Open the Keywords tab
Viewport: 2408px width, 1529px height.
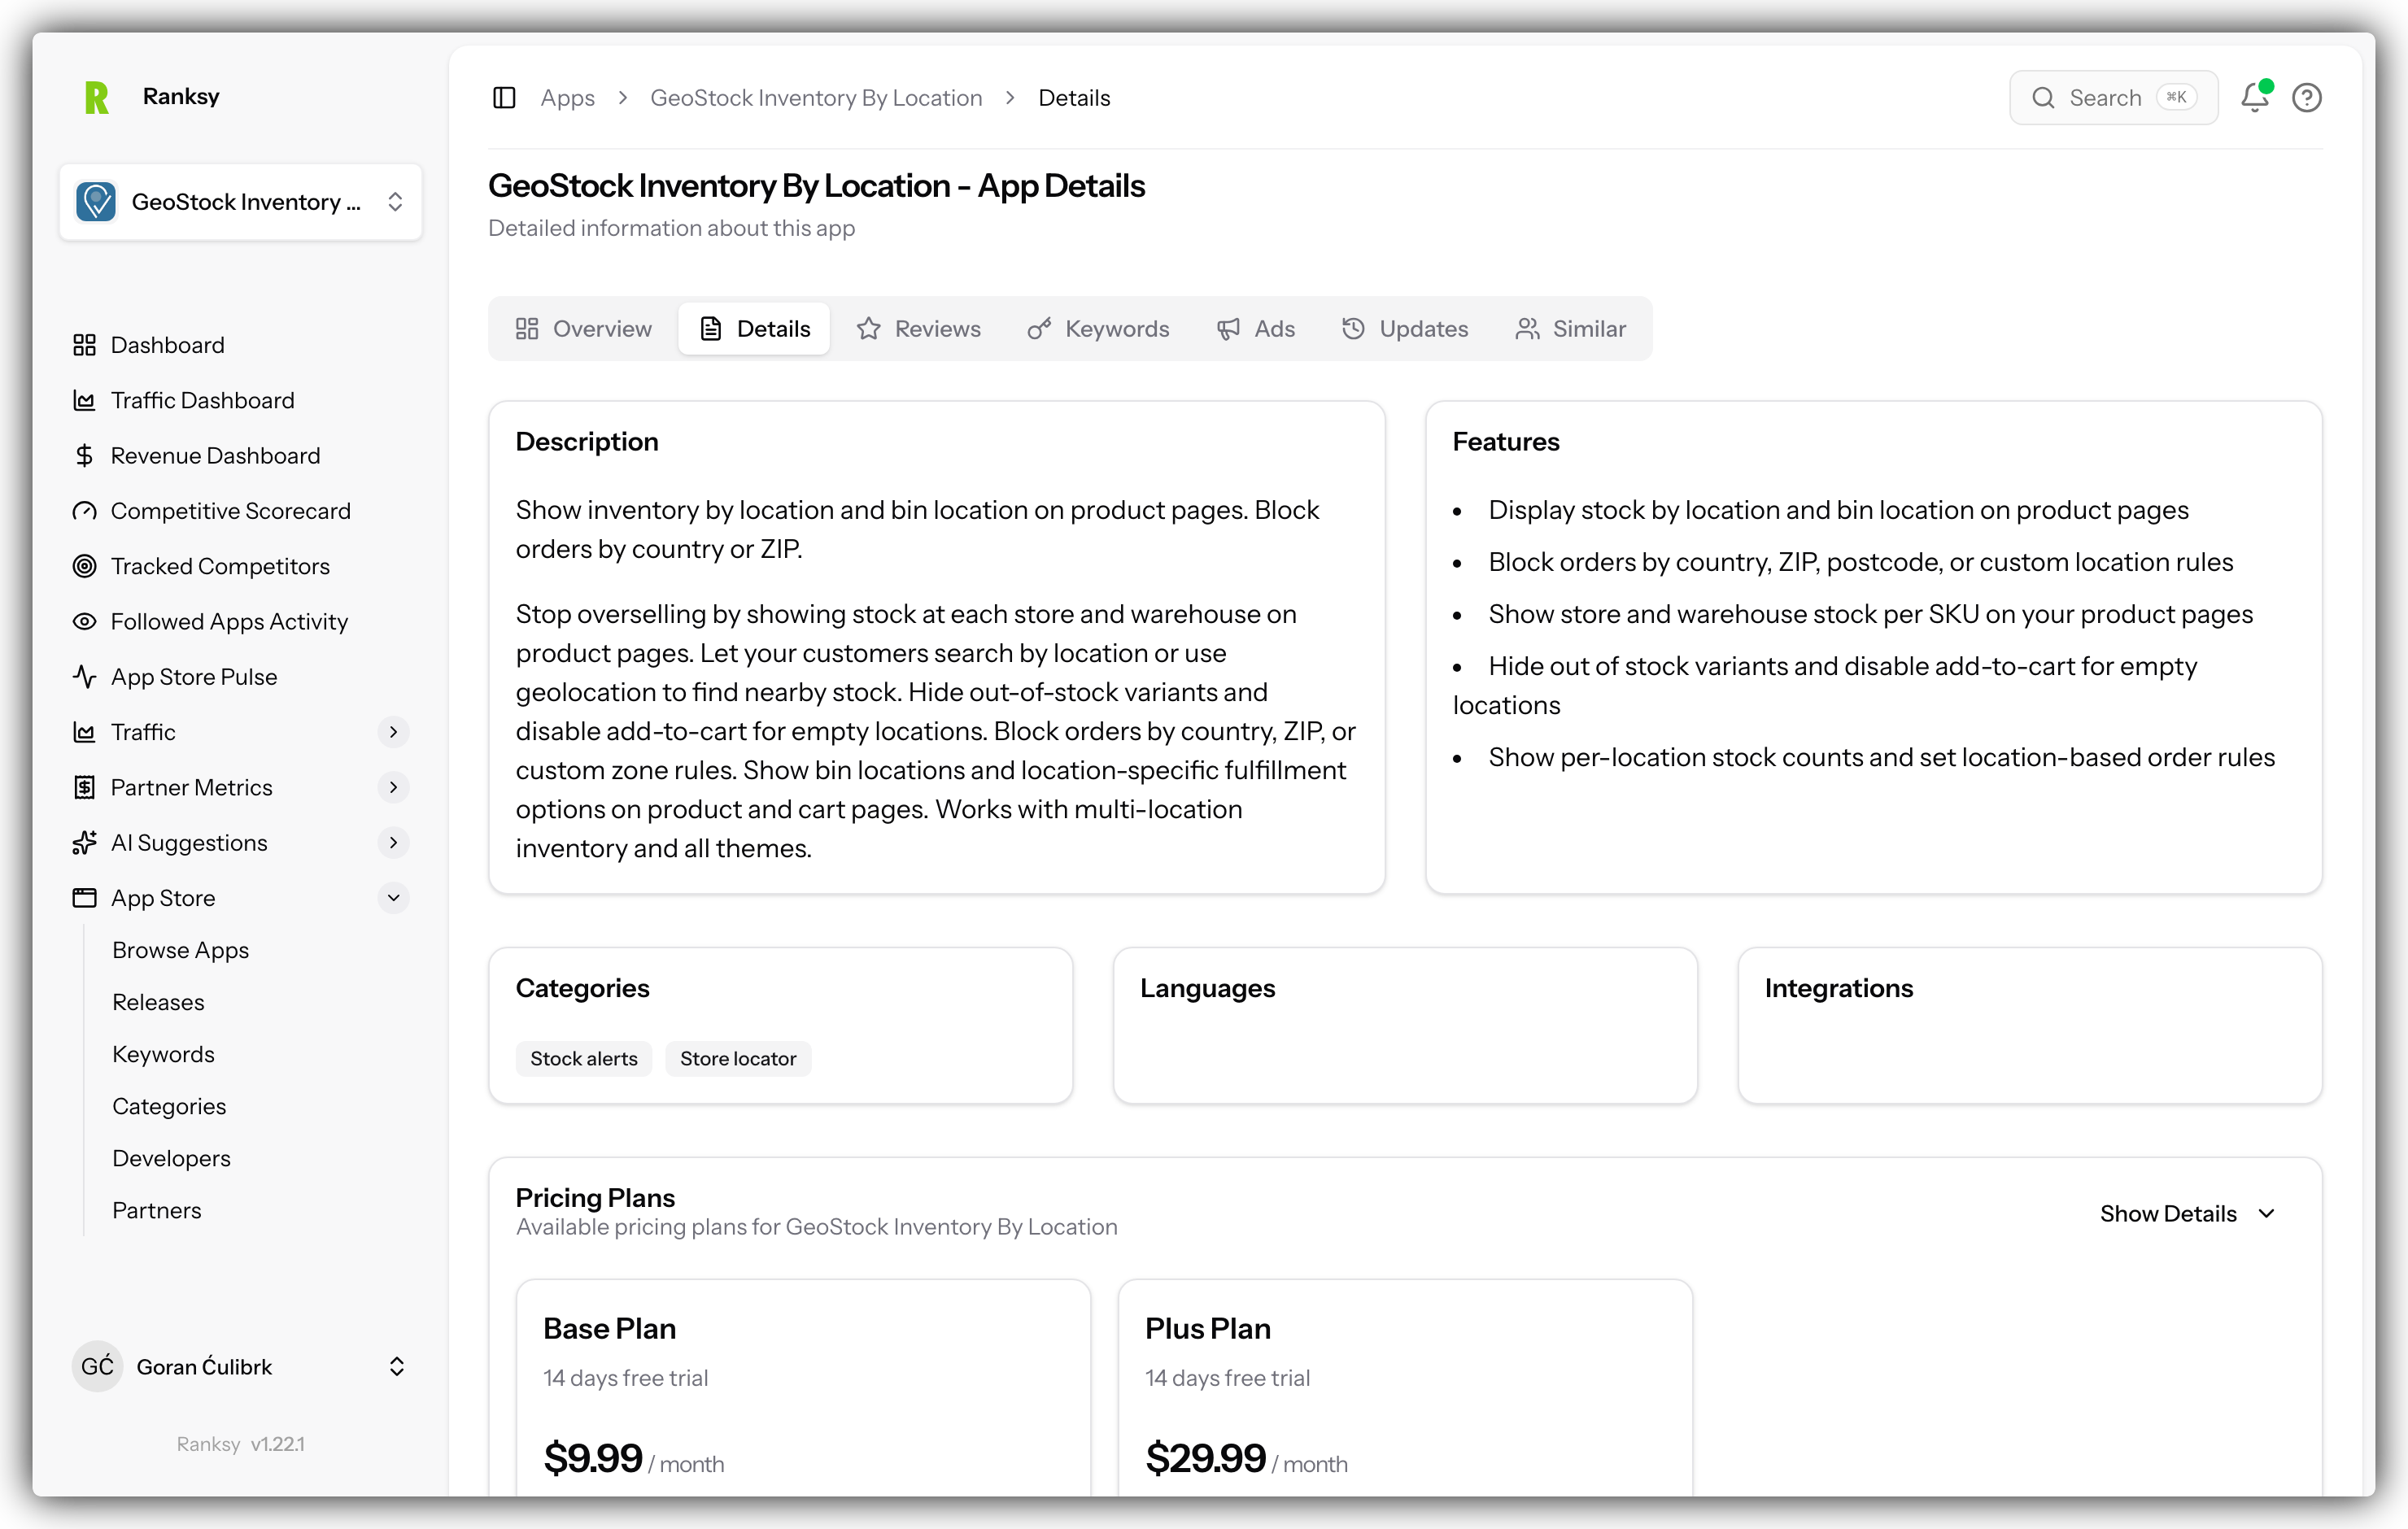[1099, 329]
